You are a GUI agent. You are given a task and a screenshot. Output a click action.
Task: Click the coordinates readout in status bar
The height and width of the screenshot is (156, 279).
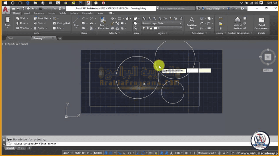click(x=78, y=153)
